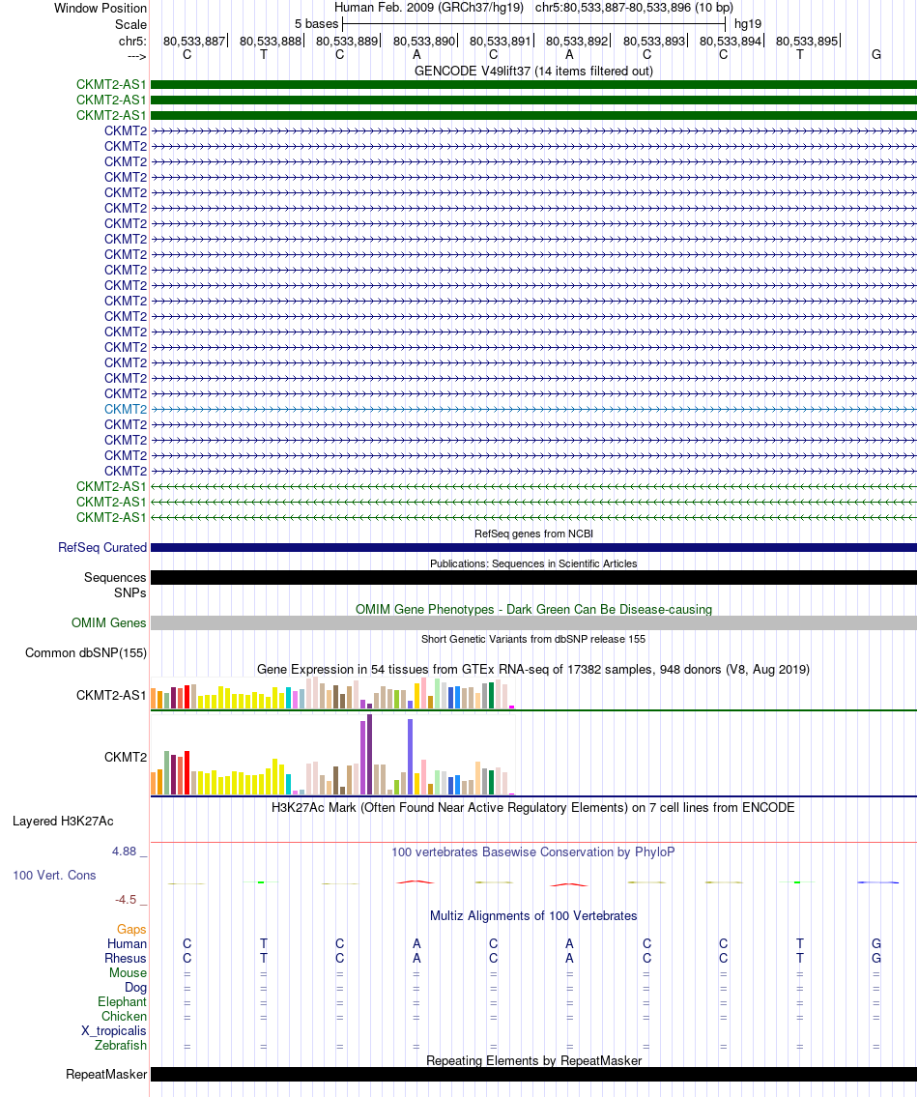
Task: Click the dark blue RefSeq Curated bar
Action: tap(533, 548)
